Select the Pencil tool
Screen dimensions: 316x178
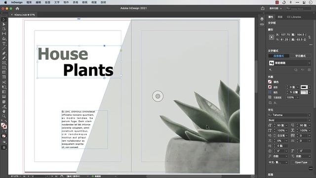[4, 58]
